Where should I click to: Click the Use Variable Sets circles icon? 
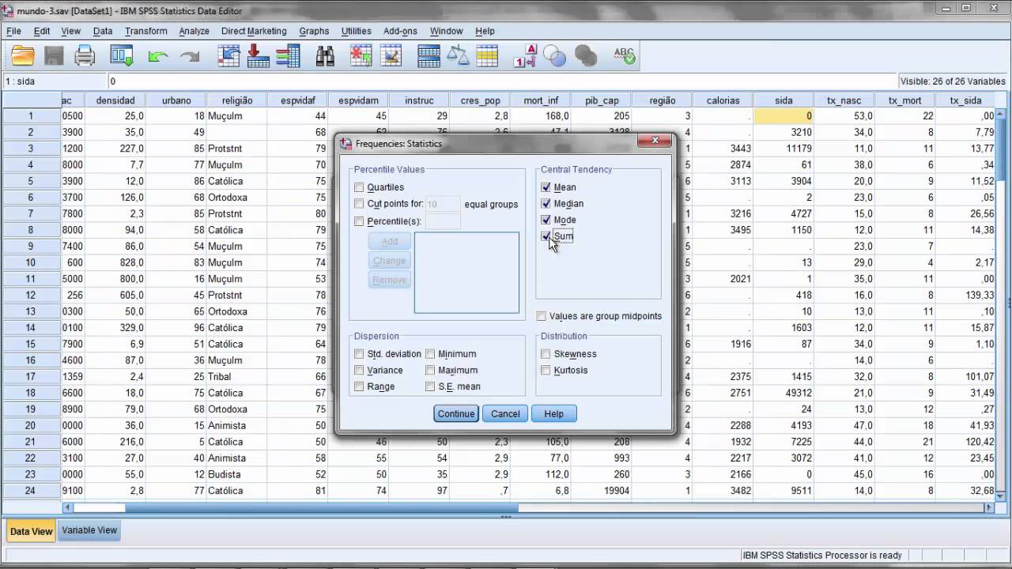click(x=555, y=56)
